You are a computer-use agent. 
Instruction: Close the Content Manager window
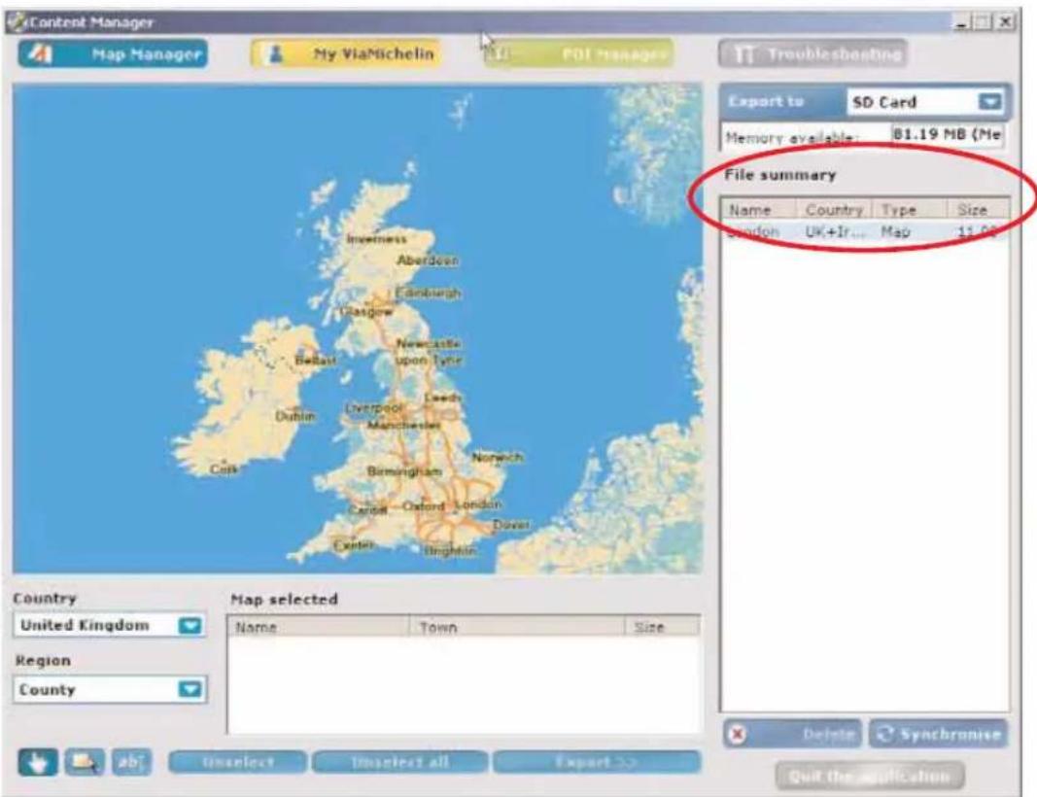1006,22
